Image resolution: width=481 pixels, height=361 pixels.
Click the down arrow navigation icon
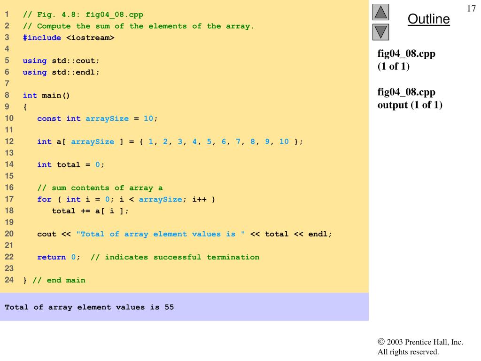381,32
